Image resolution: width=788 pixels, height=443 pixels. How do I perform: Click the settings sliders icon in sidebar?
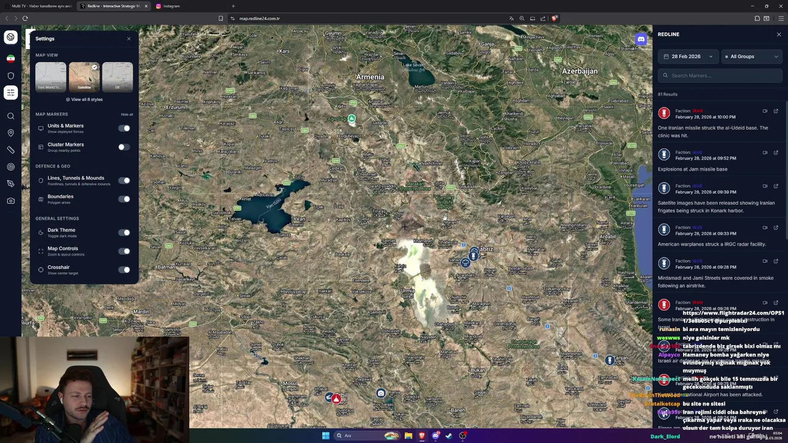click(10, 92)
